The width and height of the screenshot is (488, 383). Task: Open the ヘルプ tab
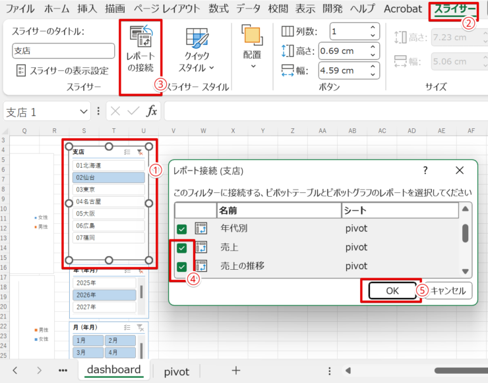(363, 9)
